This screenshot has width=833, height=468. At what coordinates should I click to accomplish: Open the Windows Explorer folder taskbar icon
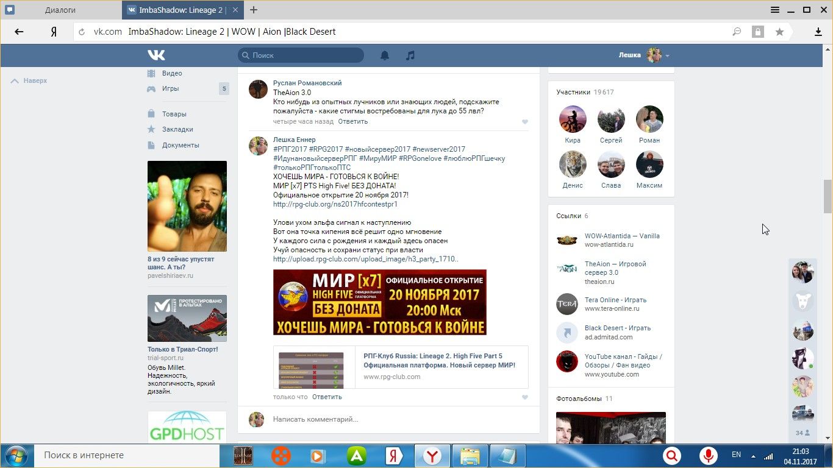(470, 456)
